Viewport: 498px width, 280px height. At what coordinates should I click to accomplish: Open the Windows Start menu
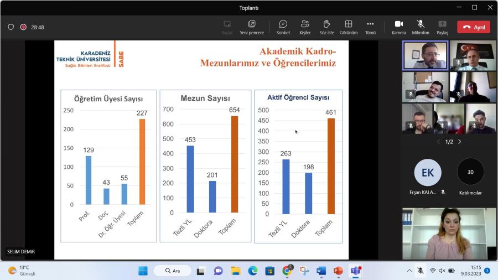(143, 271)
